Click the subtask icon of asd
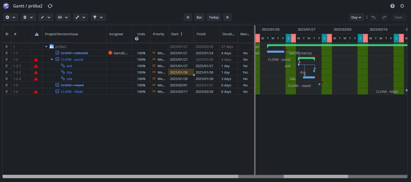 (63, 66)
